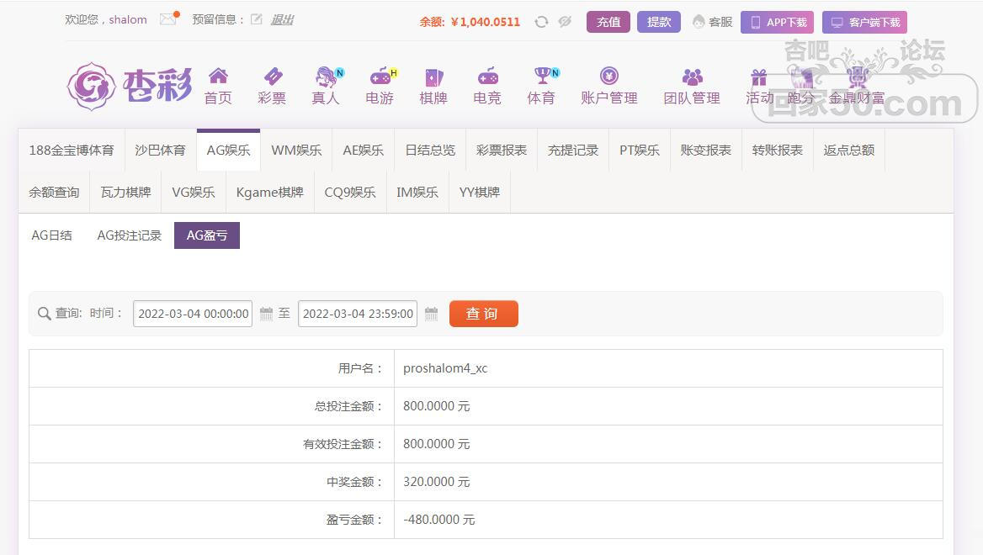Open the 棋牌 card games icon

tap(433, 77)
